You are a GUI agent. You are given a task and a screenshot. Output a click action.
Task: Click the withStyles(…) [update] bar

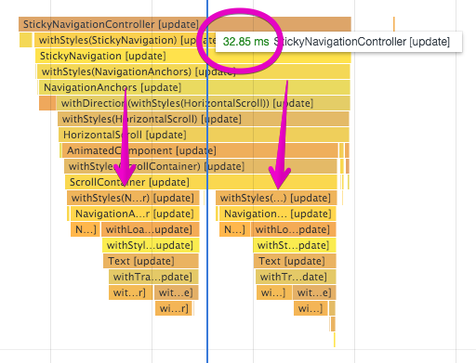276,198
